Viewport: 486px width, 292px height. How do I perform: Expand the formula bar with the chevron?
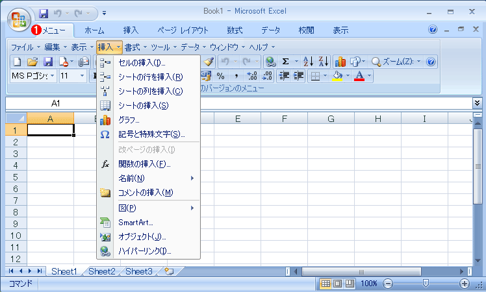click(x=478, y=103)
